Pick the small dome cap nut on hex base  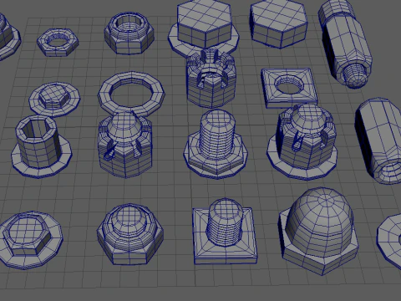(x=130, y=234)
